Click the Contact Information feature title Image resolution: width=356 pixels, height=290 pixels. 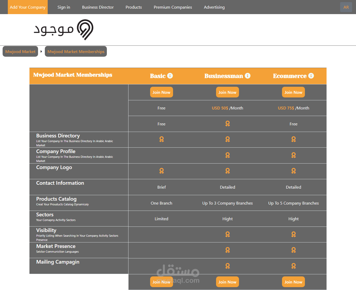60,183
